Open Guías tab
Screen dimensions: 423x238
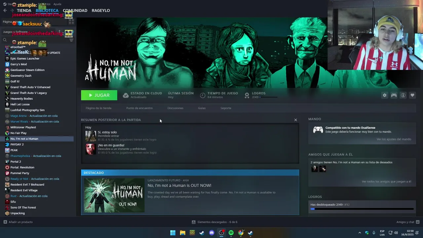(202, 108)
